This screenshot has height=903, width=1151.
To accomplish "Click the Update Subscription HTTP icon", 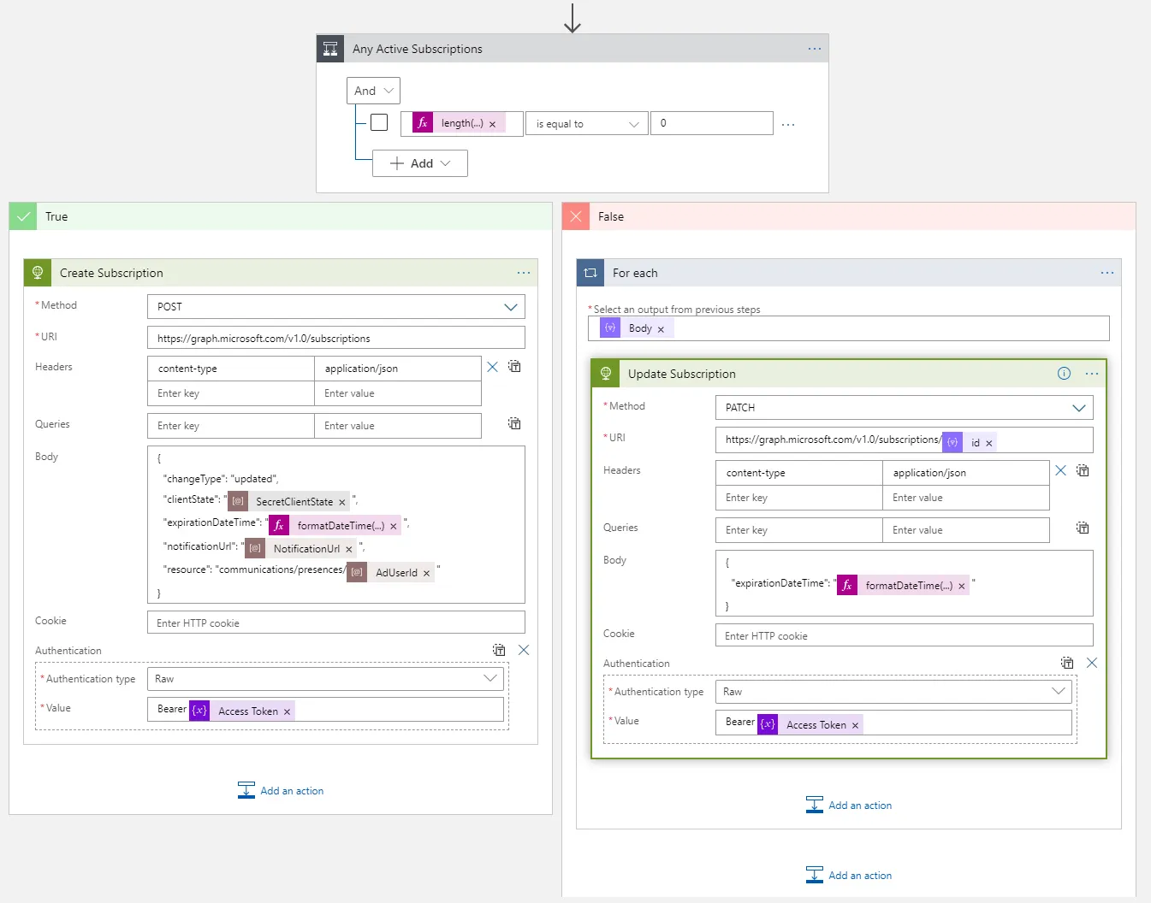I will tap(606, 374).
